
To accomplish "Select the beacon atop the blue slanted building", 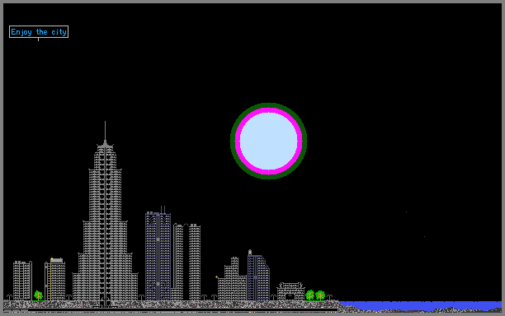I will click(249, 252).
